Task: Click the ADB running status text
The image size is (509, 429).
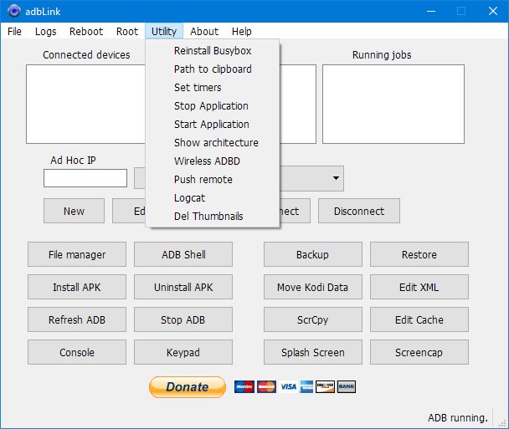Action: click(458, 417)
